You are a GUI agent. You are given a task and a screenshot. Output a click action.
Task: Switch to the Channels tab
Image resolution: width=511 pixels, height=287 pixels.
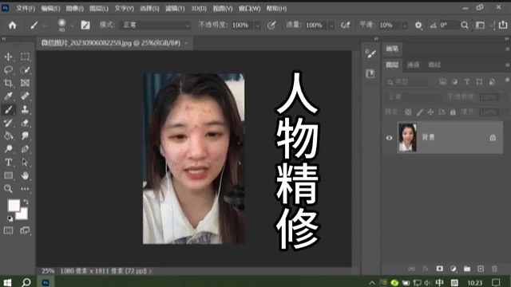pos(413,65)
